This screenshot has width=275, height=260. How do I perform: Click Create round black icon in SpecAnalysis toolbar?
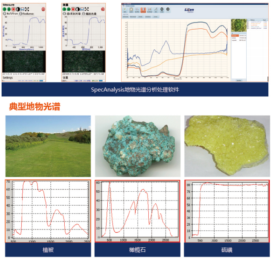tap(162, 10)
